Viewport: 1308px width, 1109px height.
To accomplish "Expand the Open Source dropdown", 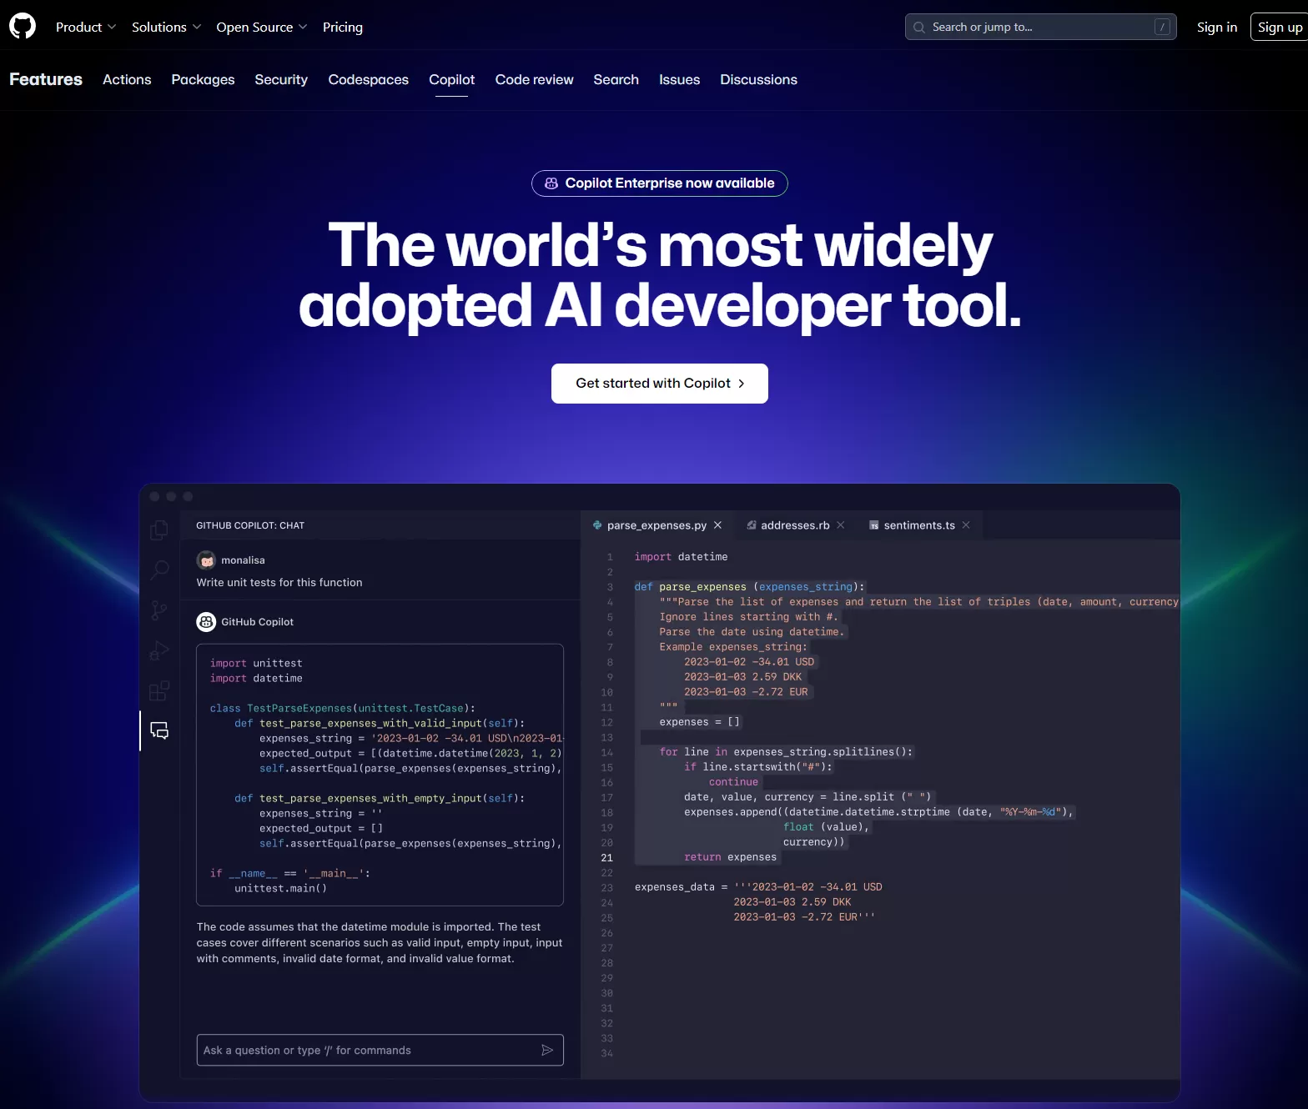I will pos(261,27).
